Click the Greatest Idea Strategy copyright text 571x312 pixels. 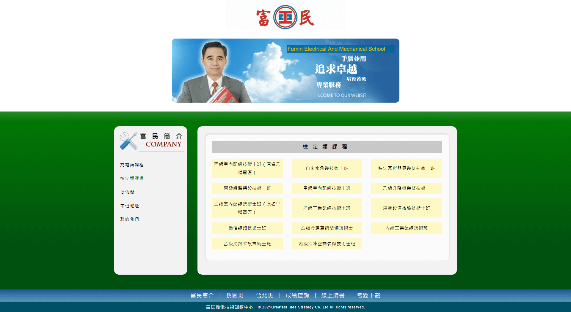(x=311, y=307)
